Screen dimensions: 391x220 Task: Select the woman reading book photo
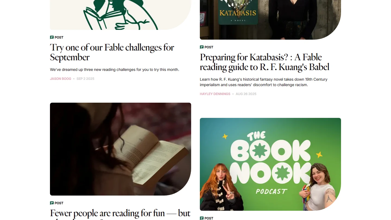tap(121, 149)
